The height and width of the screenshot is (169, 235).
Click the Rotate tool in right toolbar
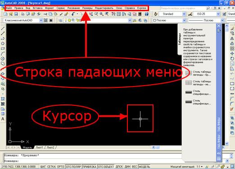[232, 59]
